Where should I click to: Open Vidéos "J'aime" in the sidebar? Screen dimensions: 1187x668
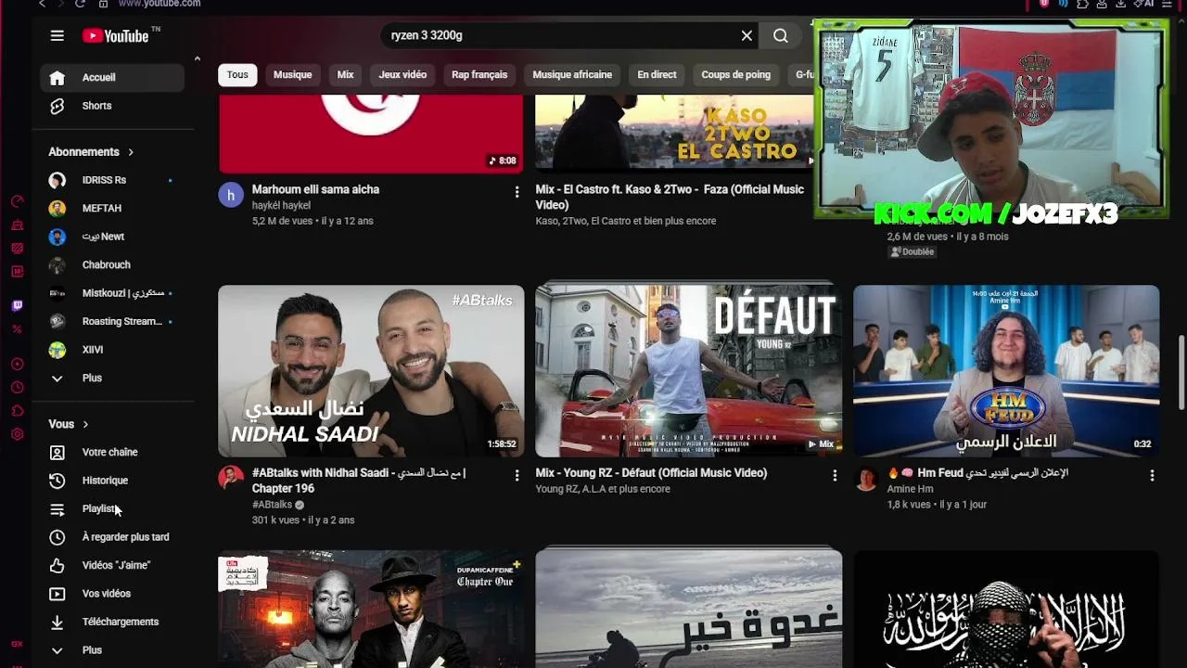(112, 566)
